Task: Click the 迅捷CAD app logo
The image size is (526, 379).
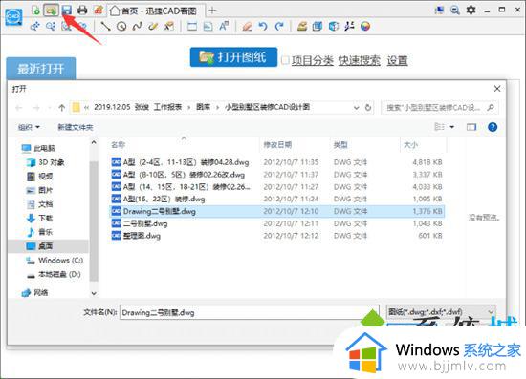Action: tap(13, 16)
